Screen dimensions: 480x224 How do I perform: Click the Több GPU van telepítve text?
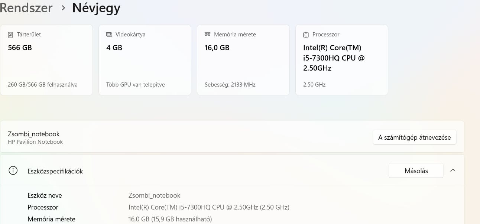pos(136,85)
